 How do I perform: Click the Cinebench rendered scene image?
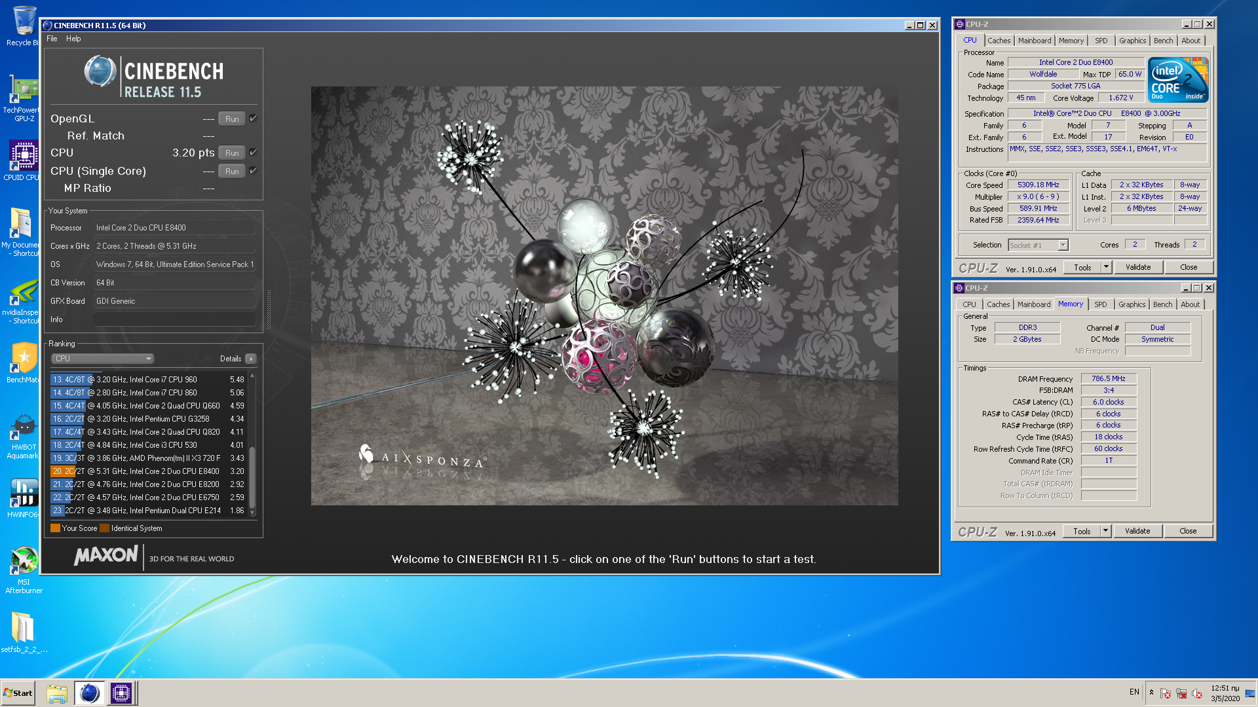click(604, 296)
